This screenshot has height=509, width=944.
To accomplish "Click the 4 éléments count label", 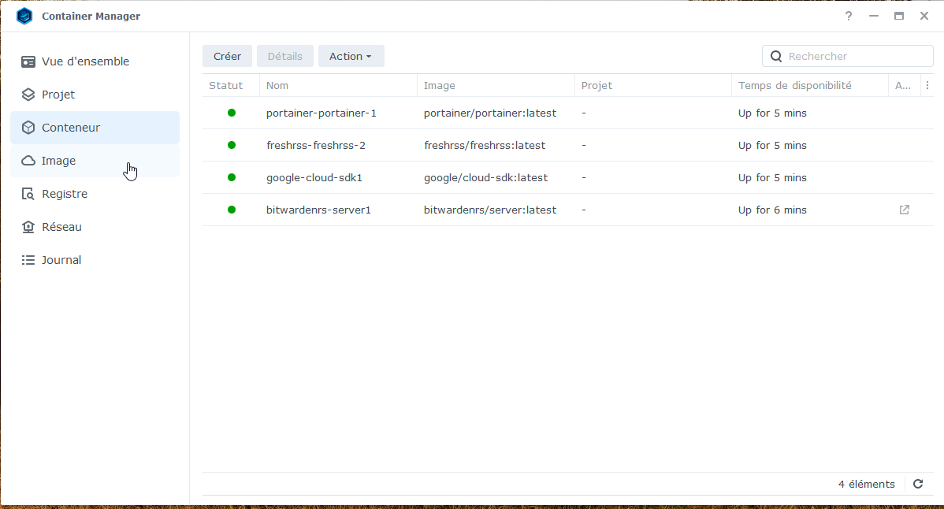I will [866, 485].
